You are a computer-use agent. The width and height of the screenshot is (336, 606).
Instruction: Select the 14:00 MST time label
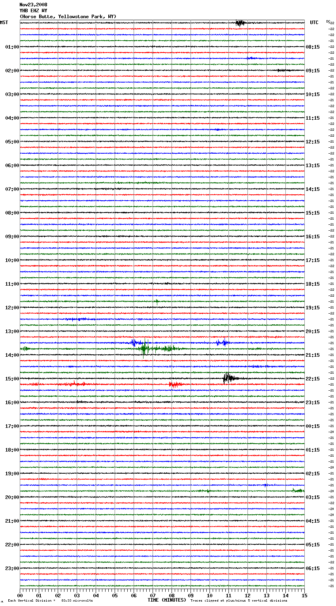coord(12,355)
